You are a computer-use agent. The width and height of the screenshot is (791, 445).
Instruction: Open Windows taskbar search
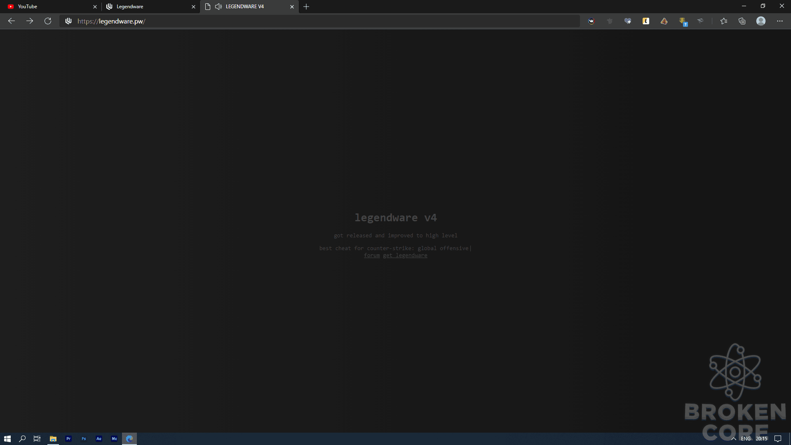click(22, 439)
